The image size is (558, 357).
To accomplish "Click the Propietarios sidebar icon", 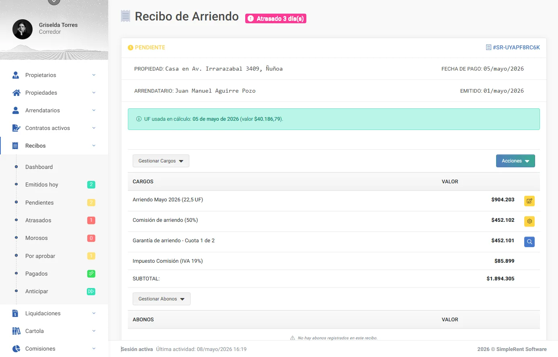I will click(x=16, y=75).
